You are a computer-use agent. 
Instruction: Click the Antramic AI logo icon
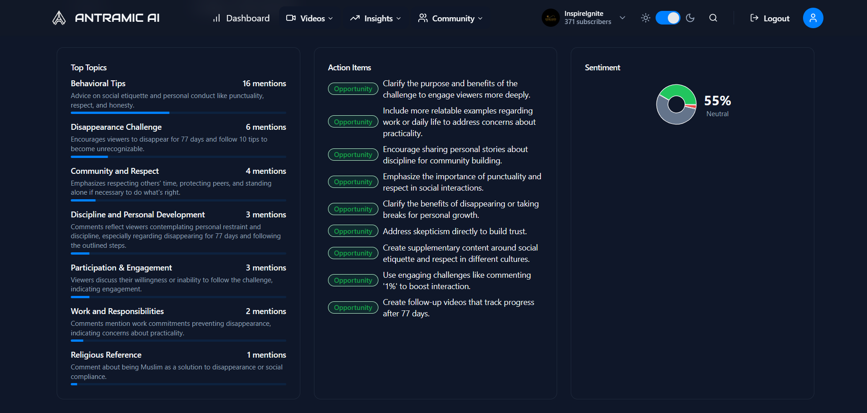(59, 18)
